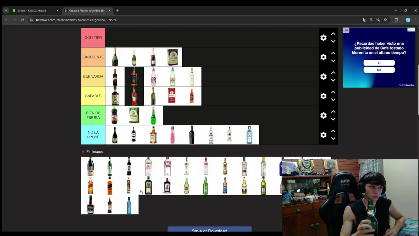This screenshot has height=236, width=419.
Task: Move BIEN DE FISURA row up with arrow
Action: 333,111
